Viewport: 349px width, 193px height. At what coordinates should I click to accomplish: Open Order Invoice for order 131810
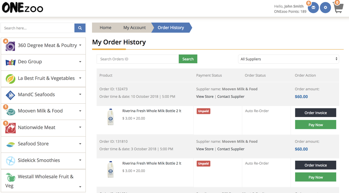click(x=316, y=165)
